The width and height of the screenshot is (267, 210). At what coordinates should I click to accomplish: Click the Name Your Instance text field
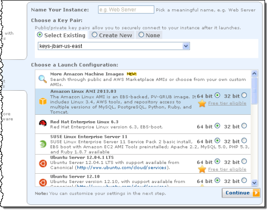point(126,9)
